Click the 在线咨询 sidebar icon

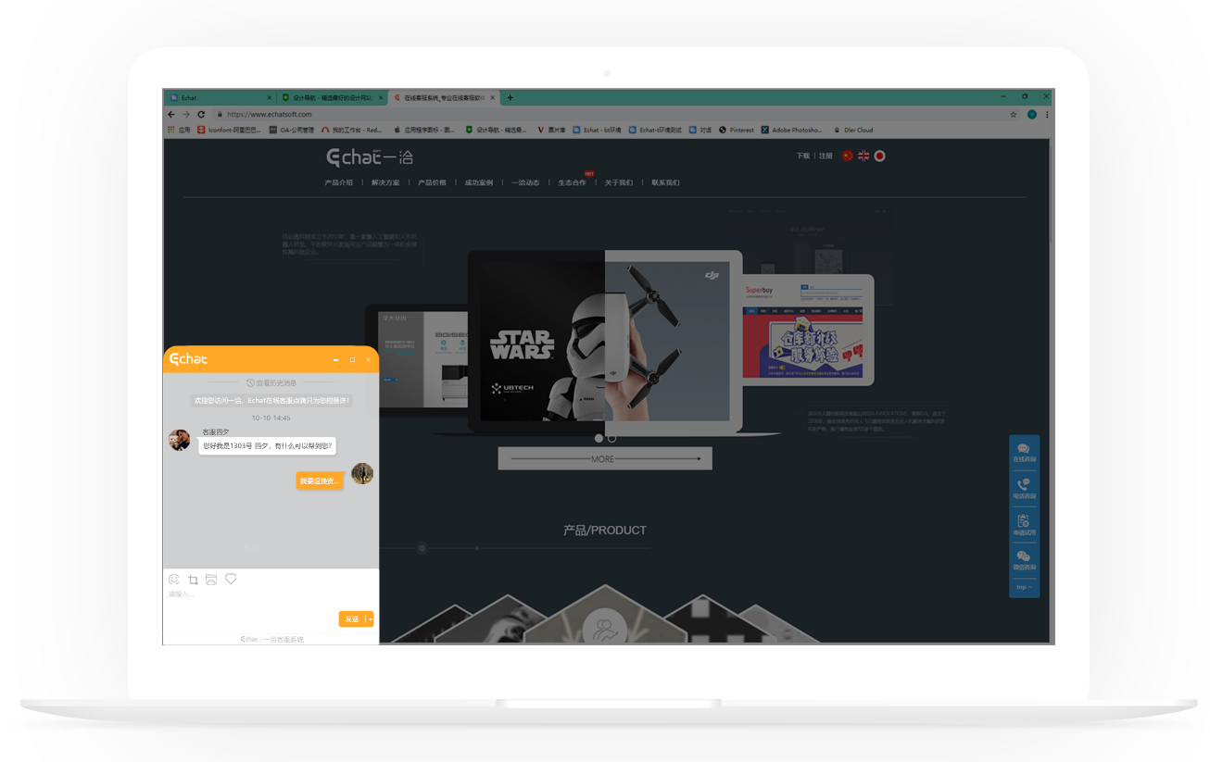(x=1024, y=452)
